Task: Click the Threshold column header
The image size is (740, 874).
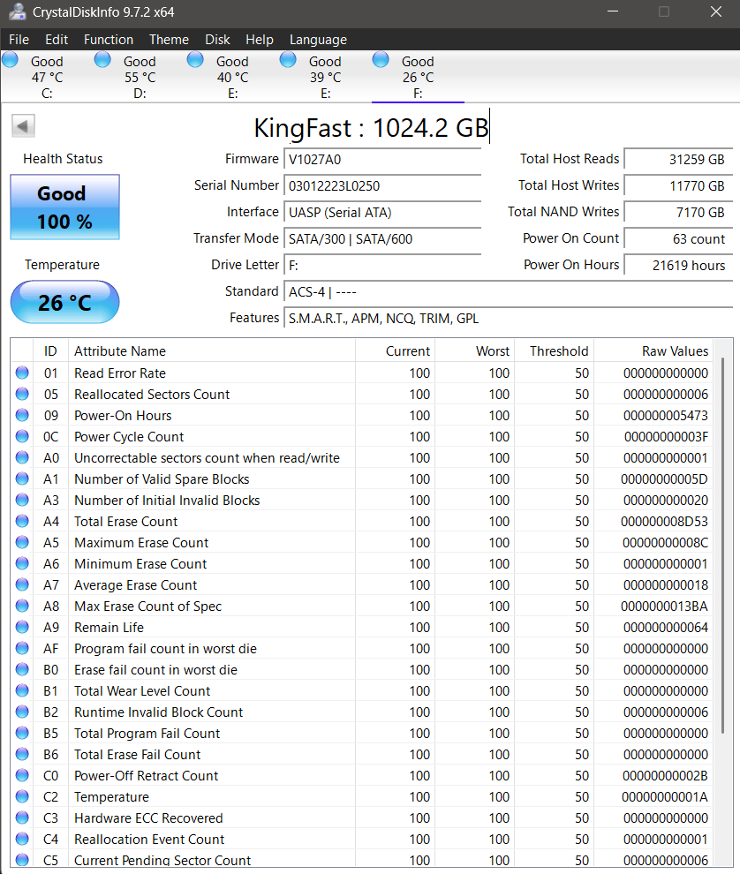Action: click(x=555, y=351)
